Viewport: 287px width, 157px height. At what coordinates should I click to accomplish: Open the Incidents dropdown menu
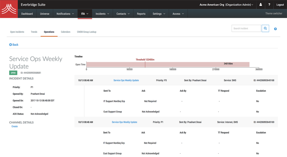[x=102, y=14]
